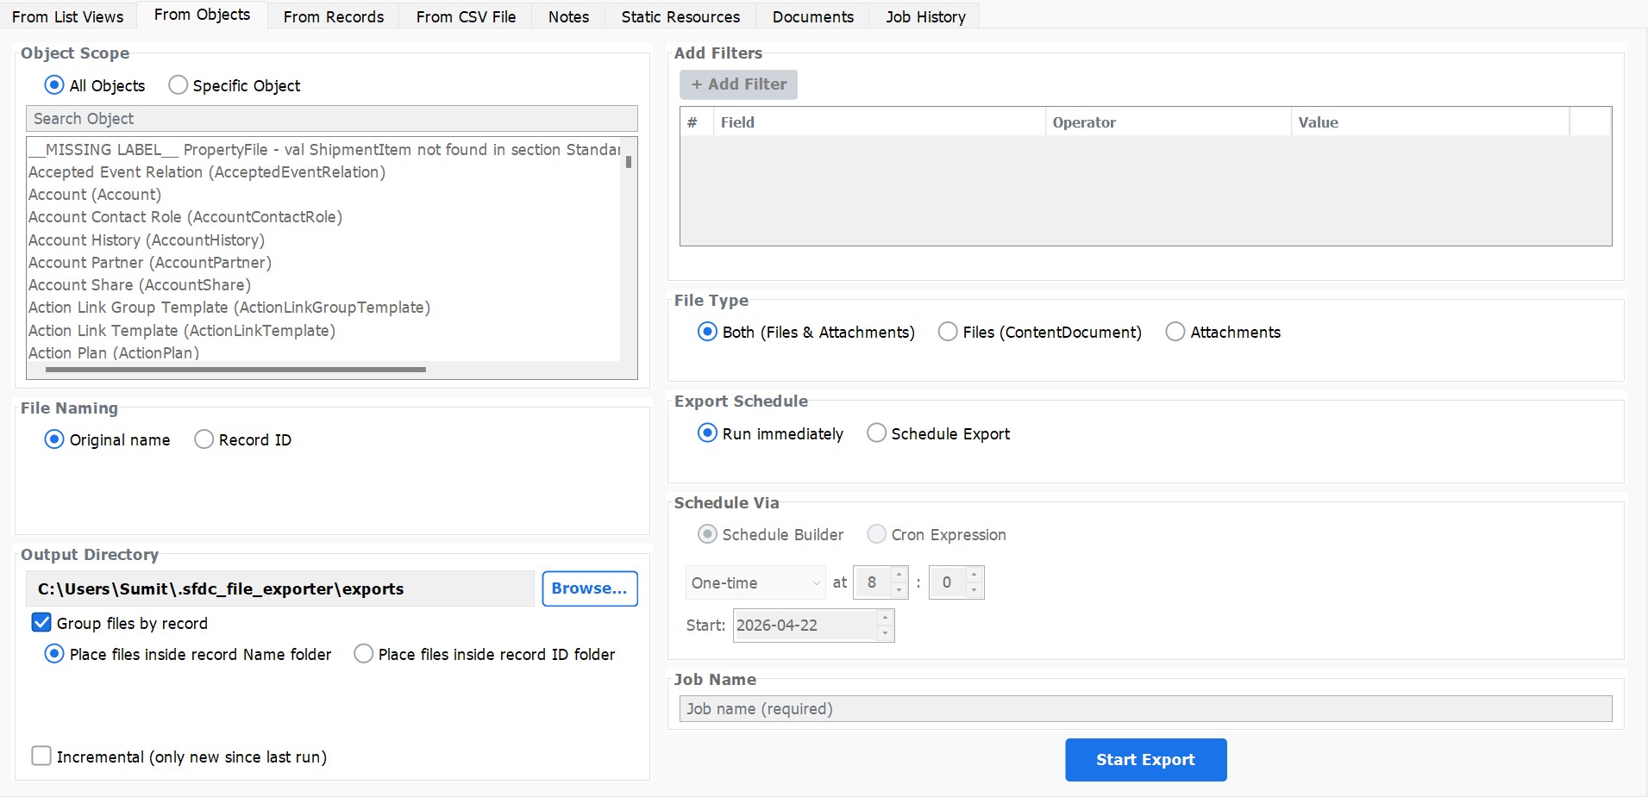Select Account (Account) from the object list

95,194
